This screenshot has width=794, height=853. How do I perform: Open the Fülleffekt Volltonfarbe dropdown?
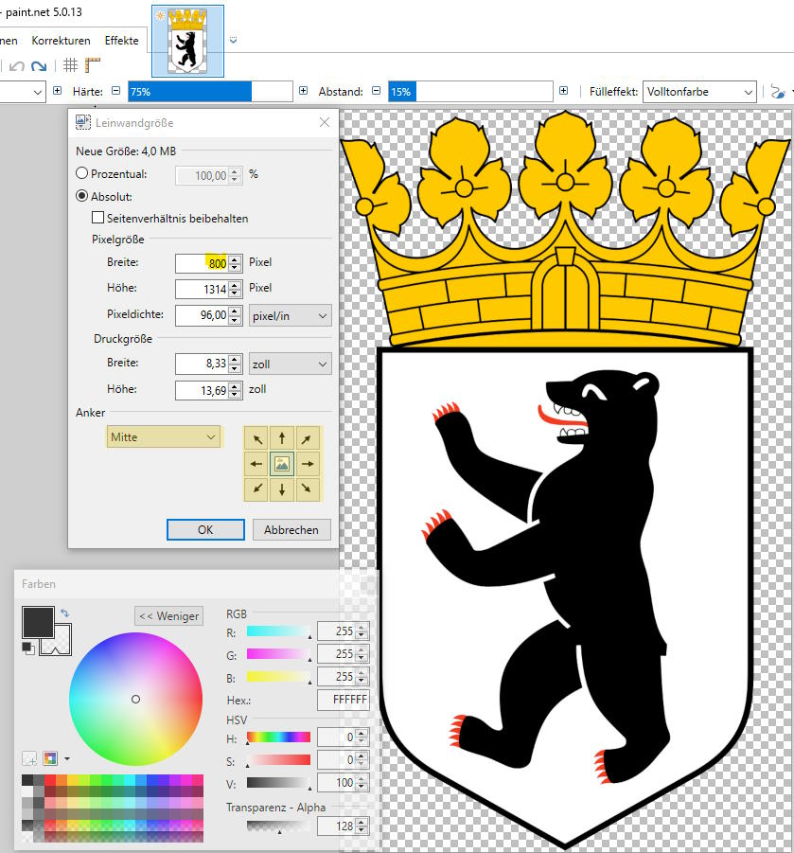[699, 92]
